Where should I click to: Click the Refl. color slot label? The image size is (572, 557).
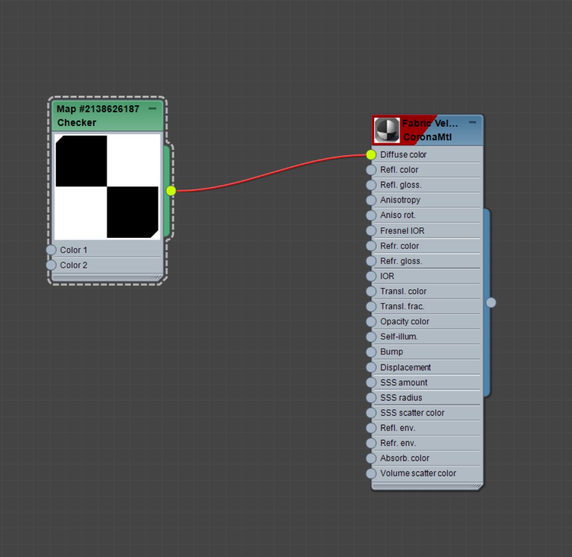point(399,170)
